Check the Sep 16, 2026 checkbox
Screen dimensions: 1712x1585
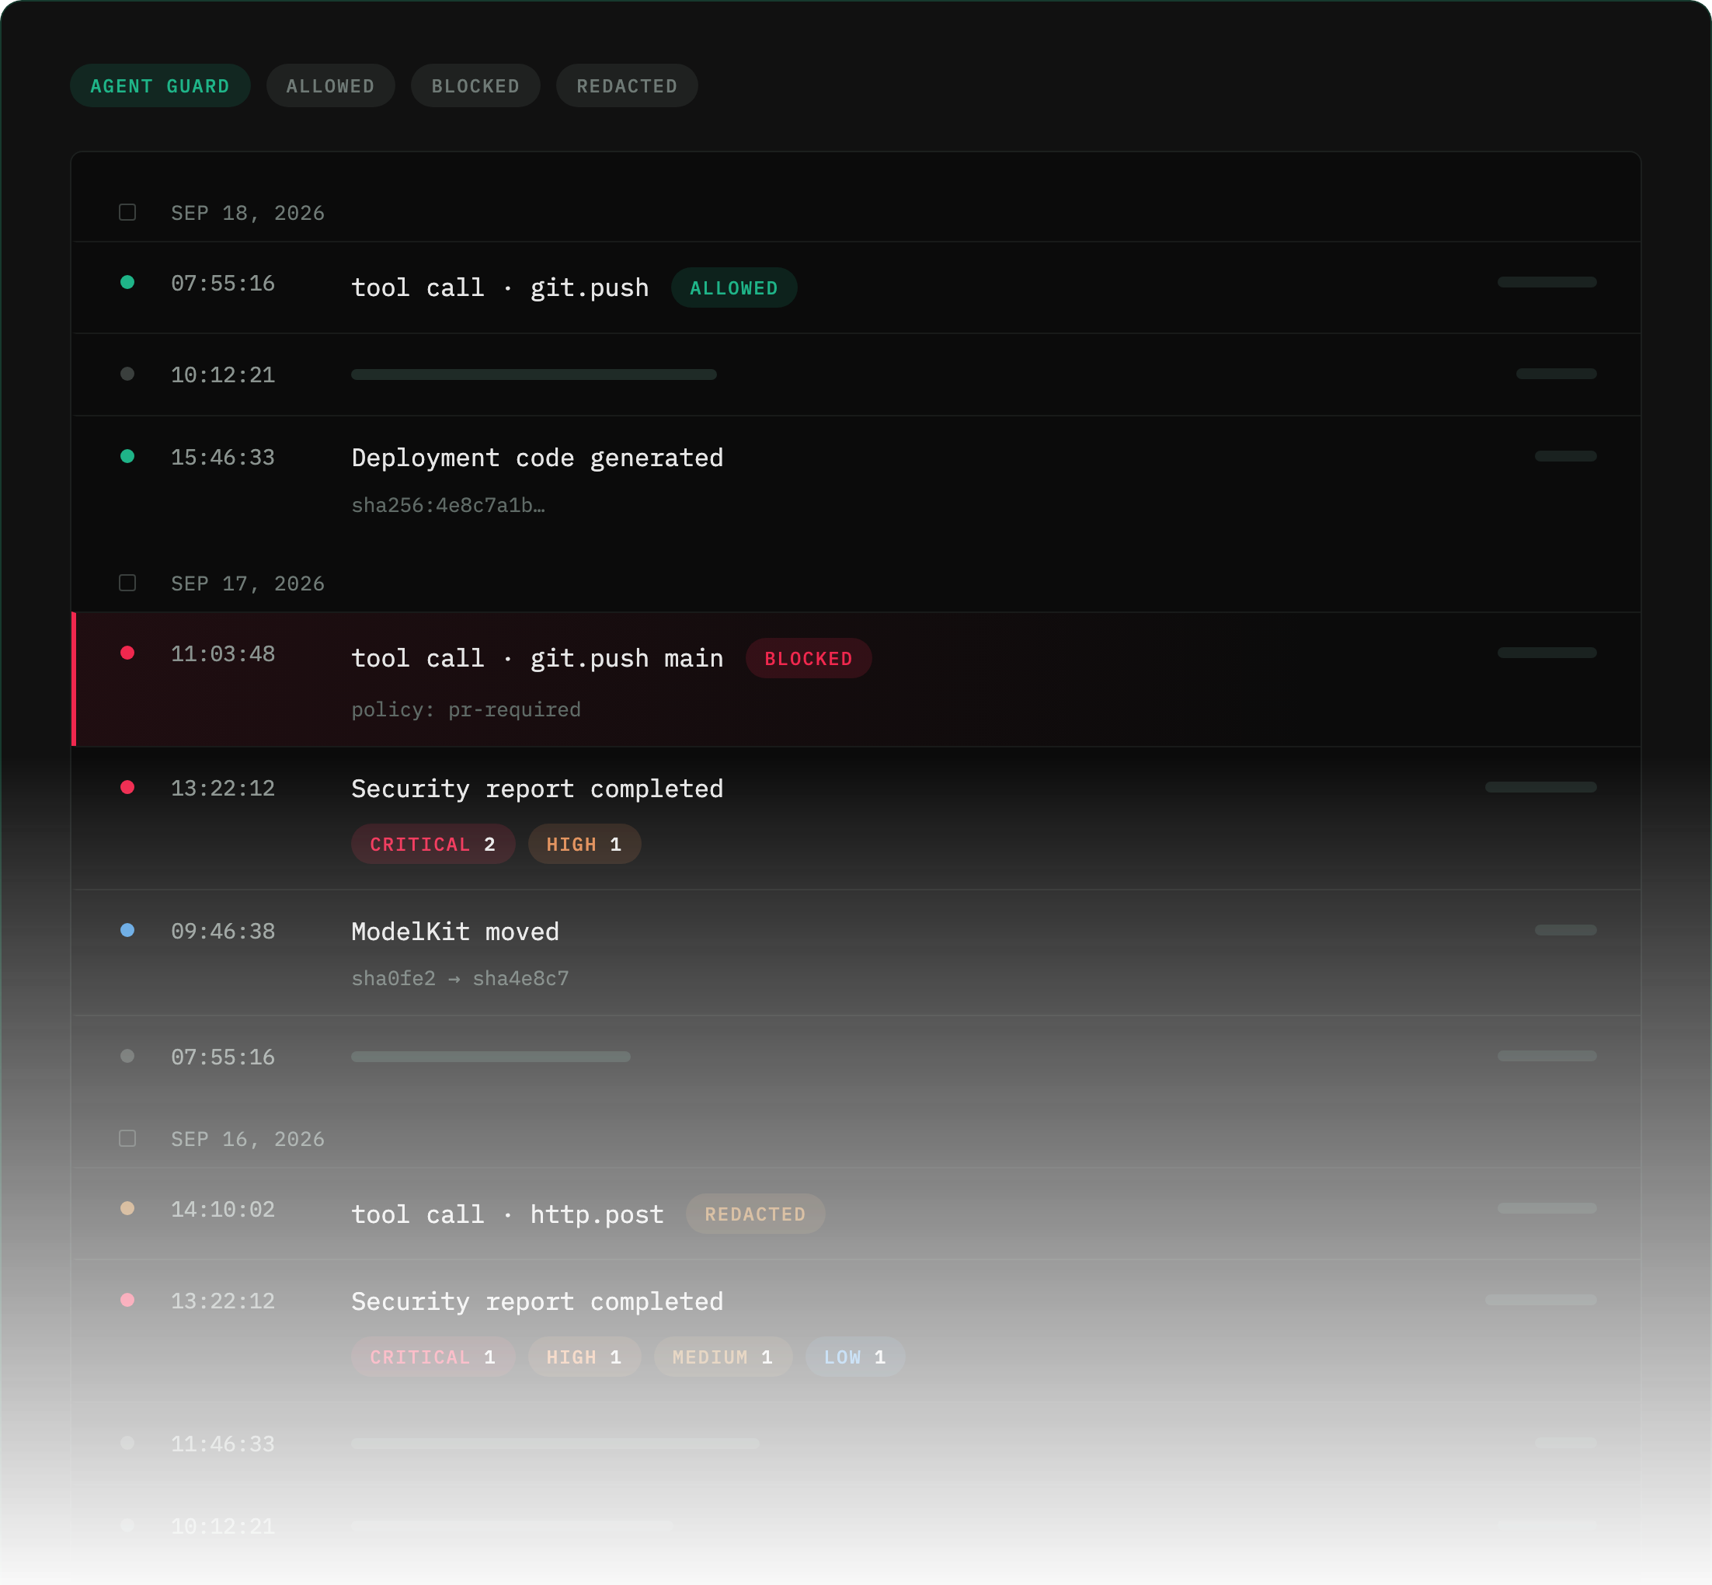coord(127,1138)
